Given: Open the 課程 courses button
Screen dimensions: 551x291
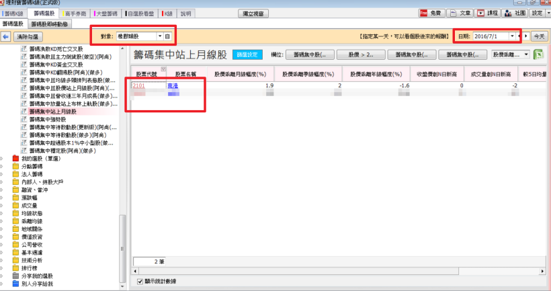Looking at the screenshot, I should (x=488, y=13).
